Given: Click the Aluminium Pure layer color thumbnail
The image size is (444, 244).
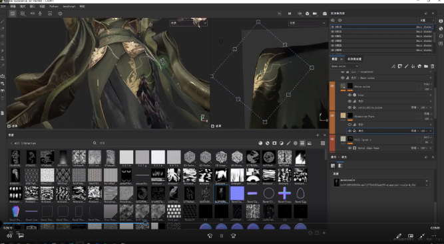Looking at the screenshot, I should pyautogui.click(x=343, y=115).
